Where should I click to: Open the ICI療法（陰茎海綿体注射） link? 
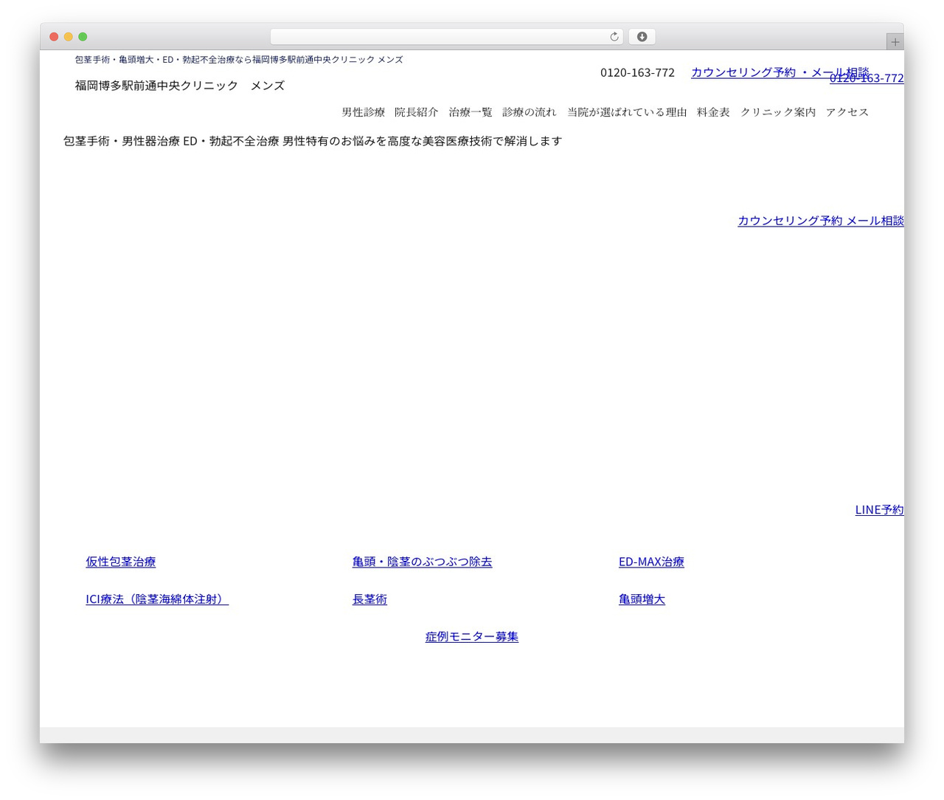click(x=157, y=599)
